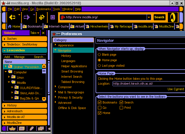Screen dimensions: 185x134
Task: Open the sidebar Tabs dropdown
Action: tap(35, 33)
